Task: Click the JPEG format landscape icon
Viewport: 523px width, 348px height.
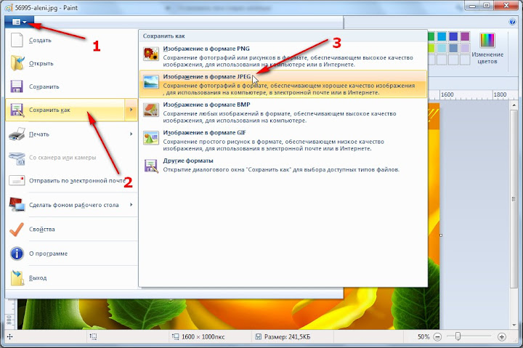Action: (x=151, y=82)
